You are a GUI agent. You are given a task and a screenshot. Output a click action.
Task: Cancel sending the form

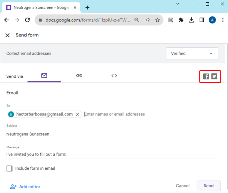[183, 186]
